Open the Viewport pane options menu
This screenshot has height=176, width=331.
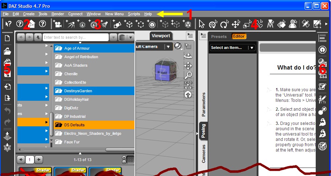click(190, 35)
